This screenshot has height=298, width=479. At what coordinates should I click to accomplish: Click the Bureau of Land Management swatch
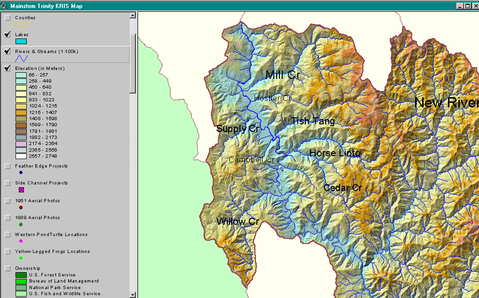[x=21, y=281]
